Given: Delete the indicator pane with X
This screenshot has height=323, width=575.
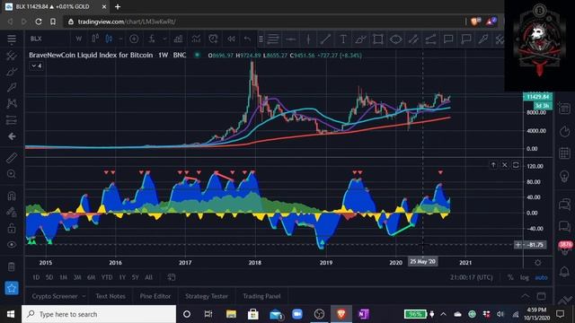Looking at the screenshot, I should click(505, 165).
